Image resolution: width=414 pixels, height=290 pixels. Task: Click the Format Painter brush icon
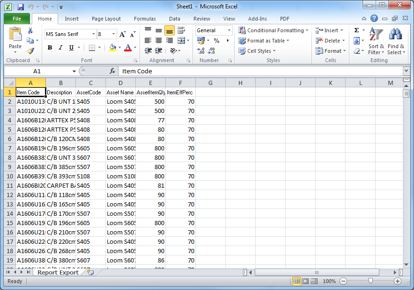(30, 50)
